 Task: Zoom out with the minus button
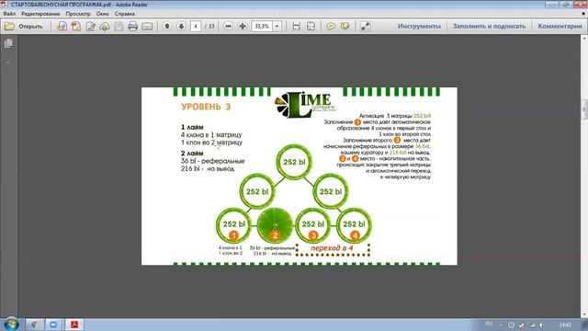coord(228,27)
